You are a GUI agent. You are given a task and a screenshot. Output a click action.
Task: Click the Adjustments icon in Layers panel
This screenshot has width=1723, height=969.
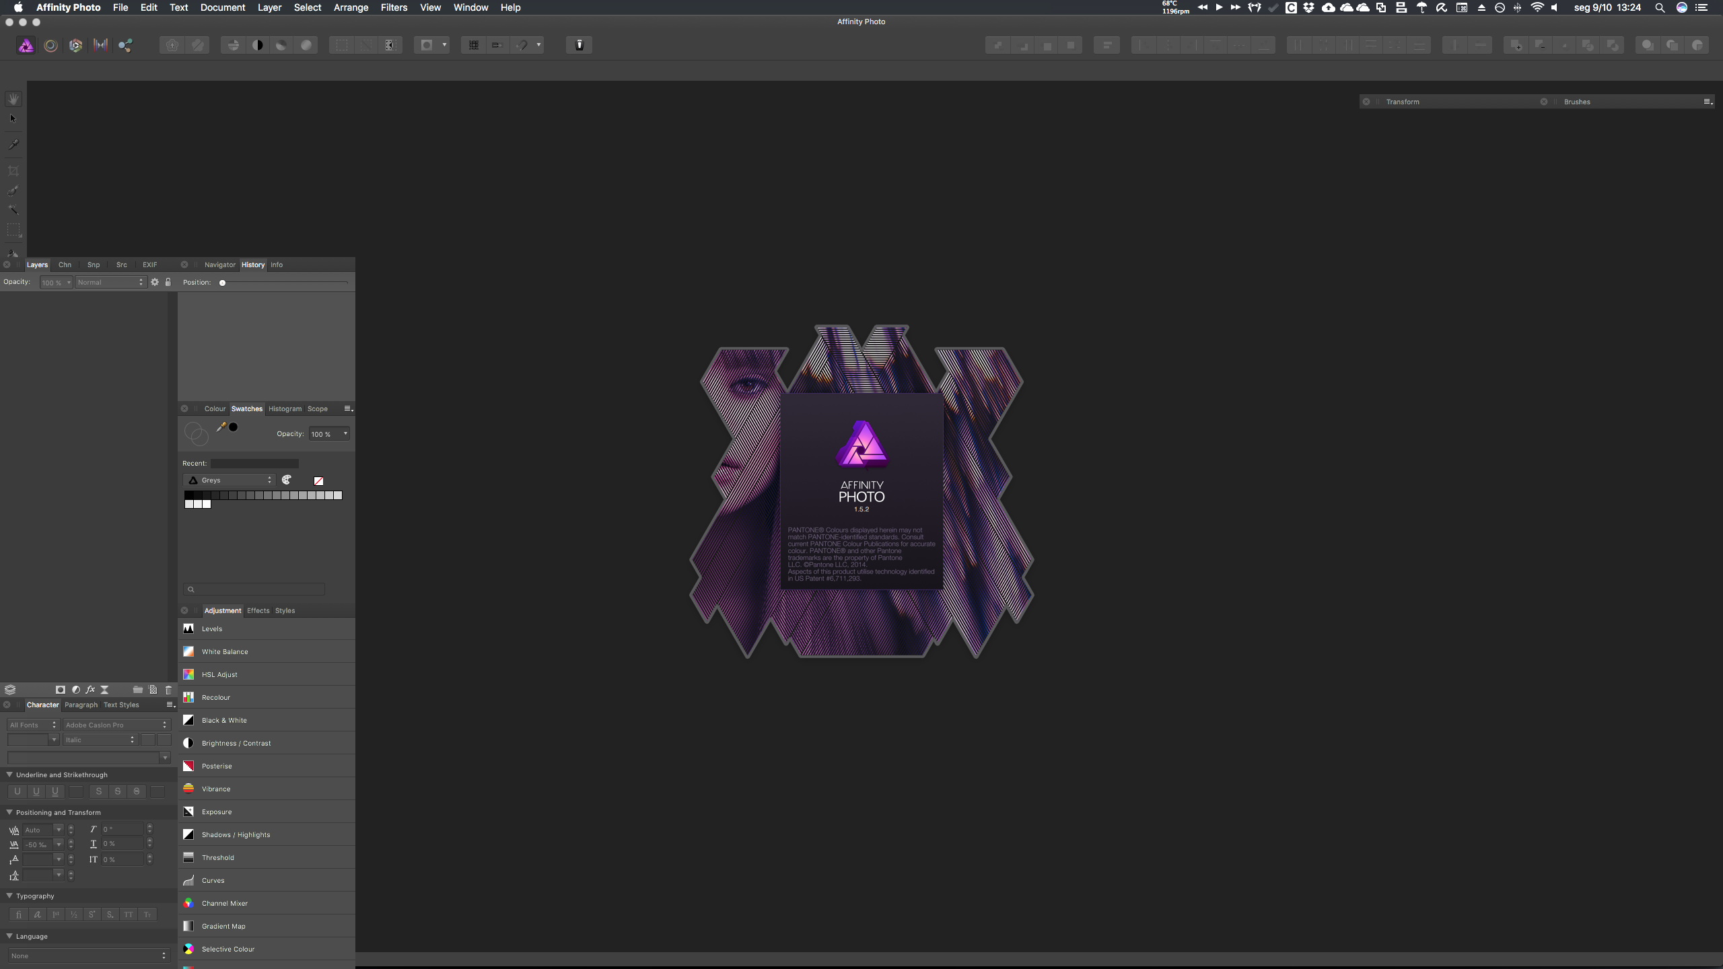point(75,690)
